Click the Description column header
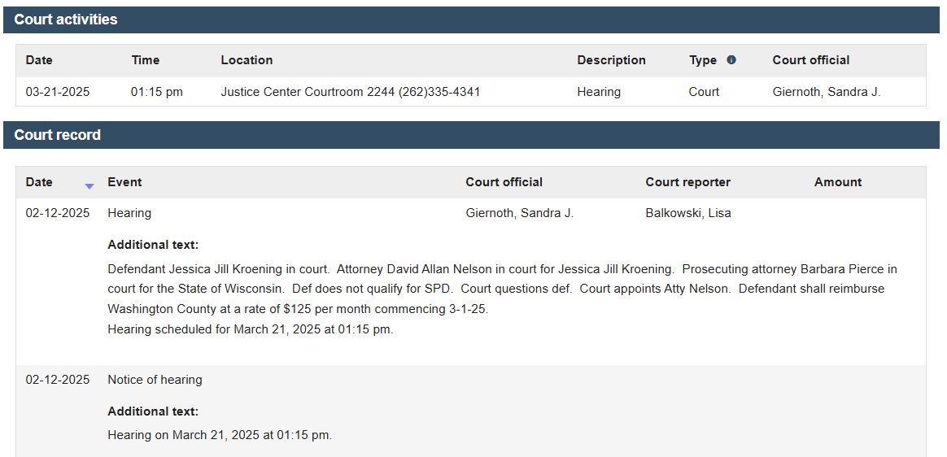The height and width of the screenshot is (457, 947). 611,60
